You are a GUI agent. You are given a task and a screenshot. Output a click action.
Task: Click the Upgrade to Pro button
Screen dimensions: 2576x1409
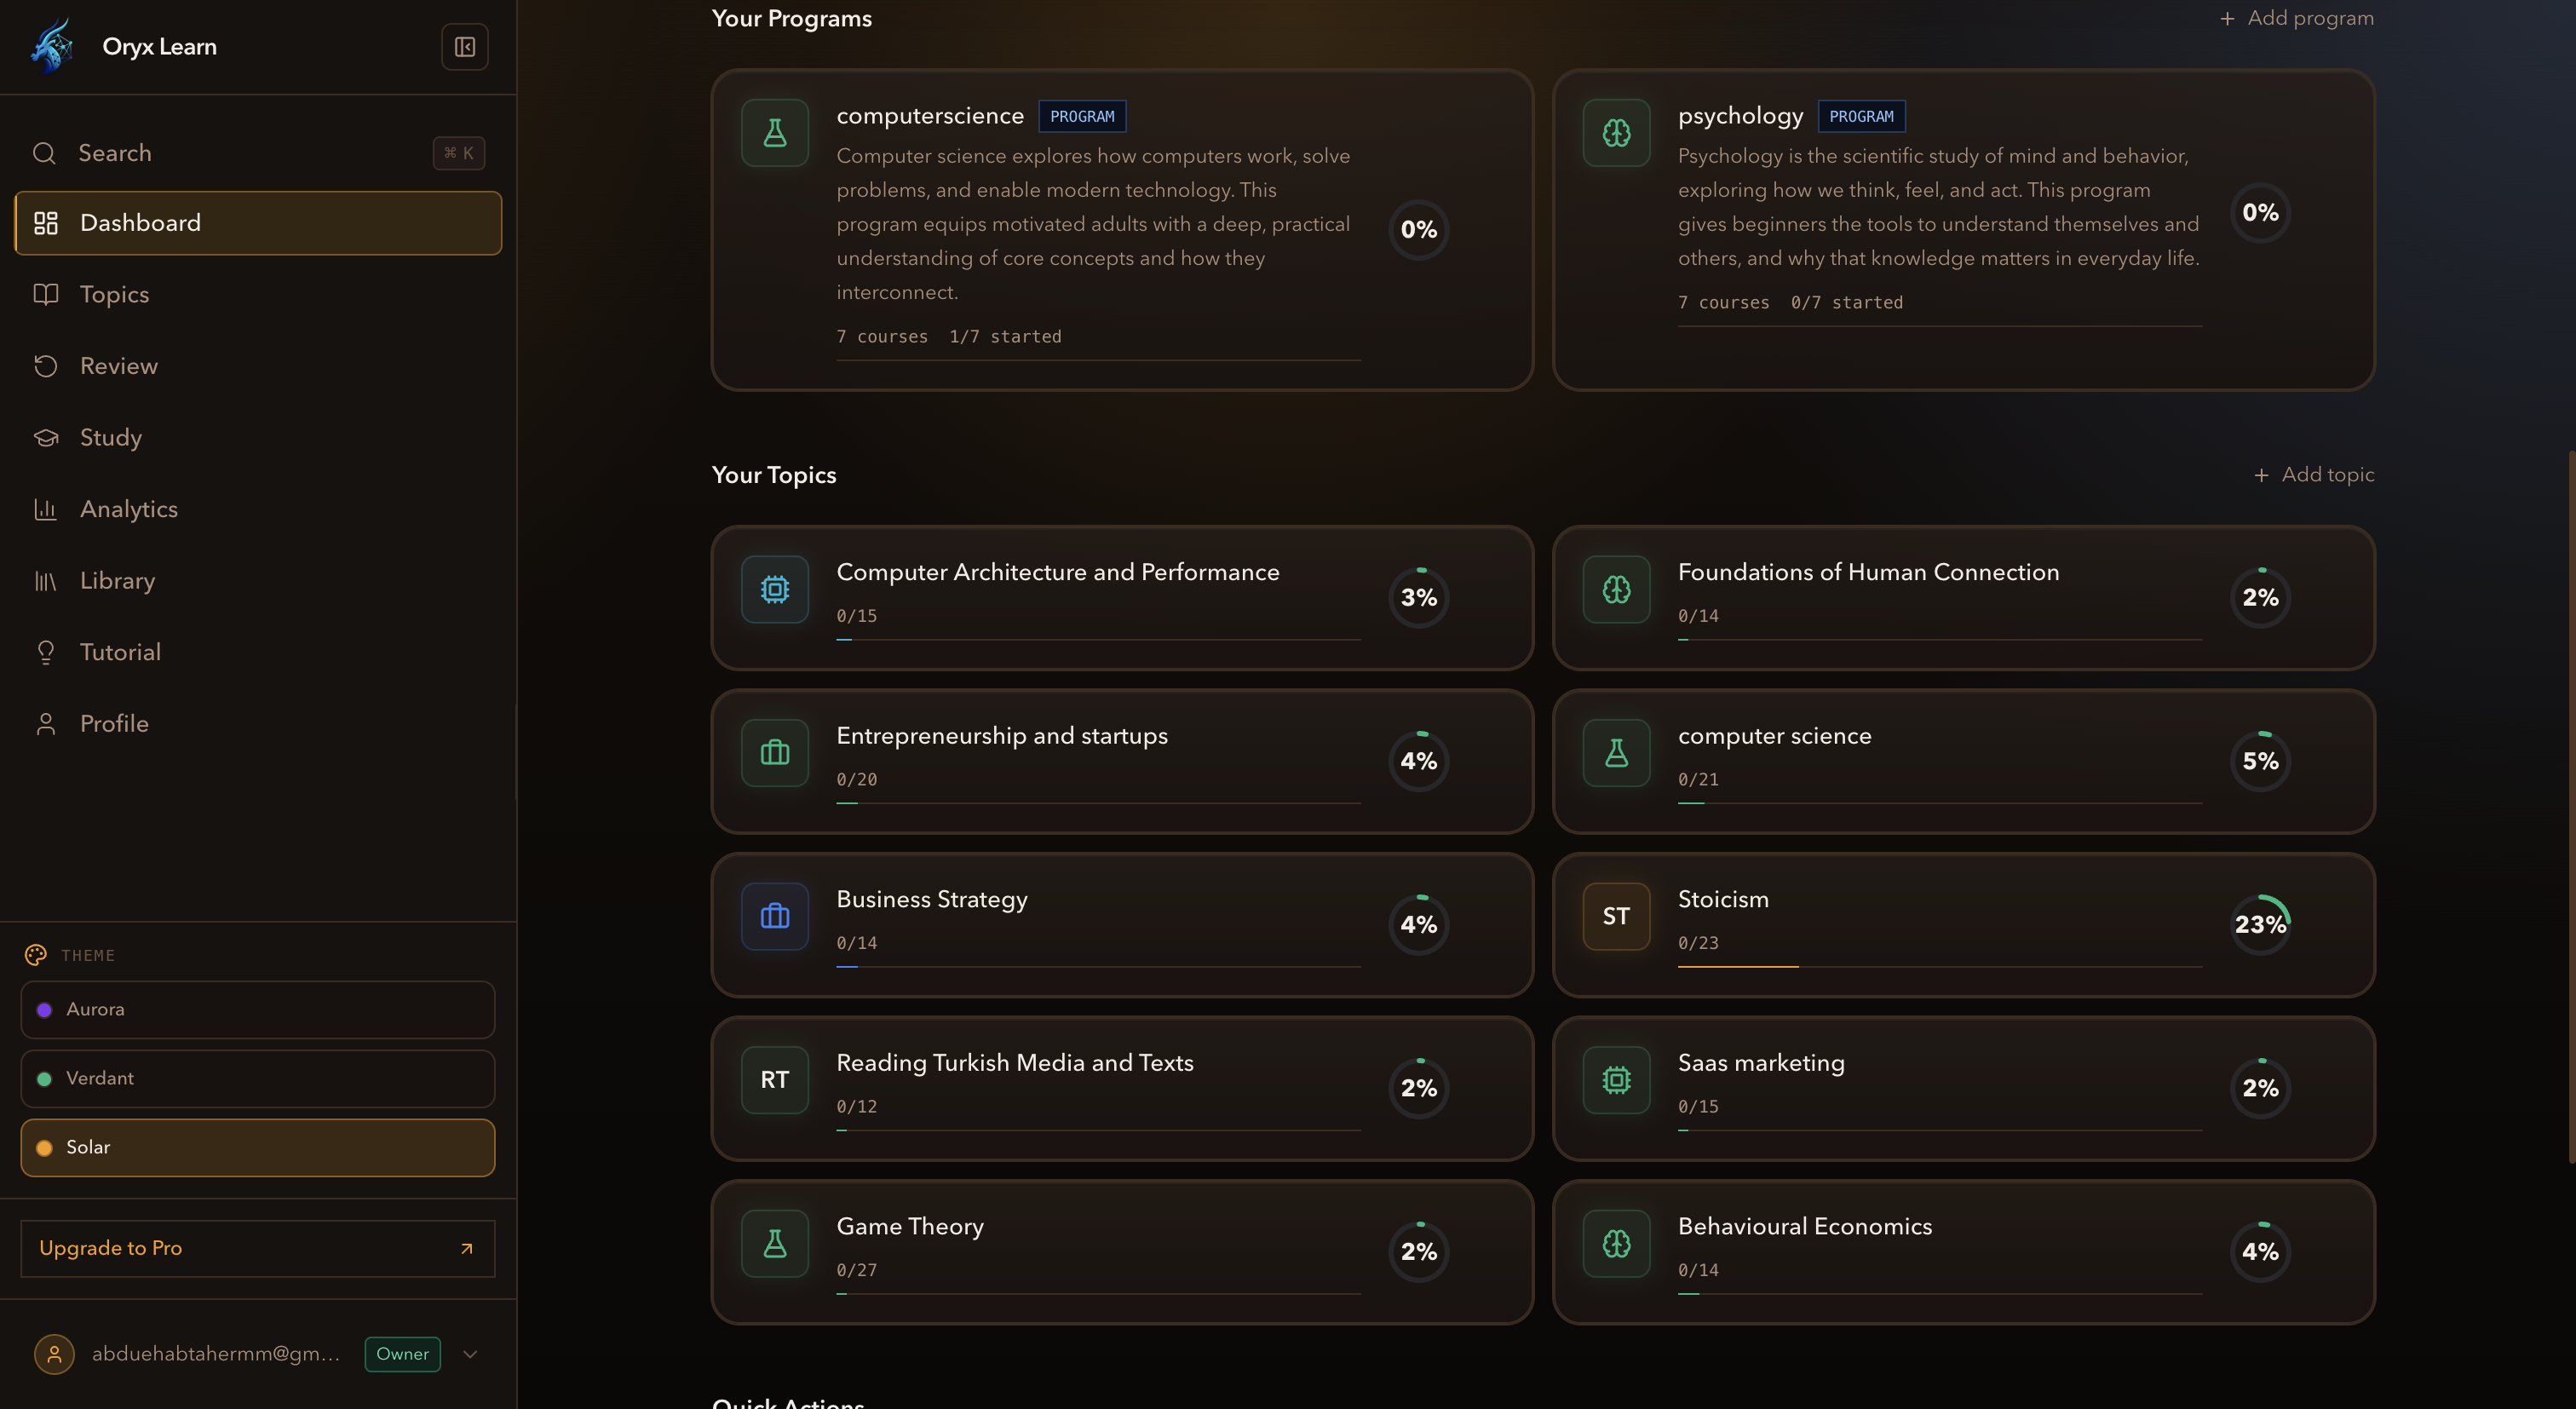256,1248
